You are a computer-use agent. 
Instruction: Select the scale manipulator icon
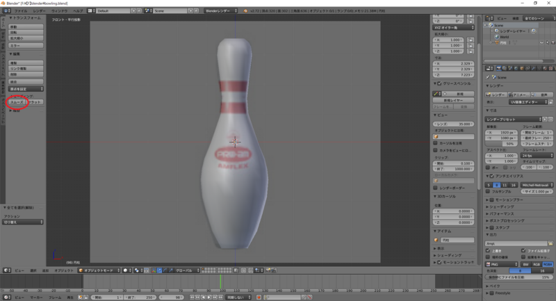(170, 270)
